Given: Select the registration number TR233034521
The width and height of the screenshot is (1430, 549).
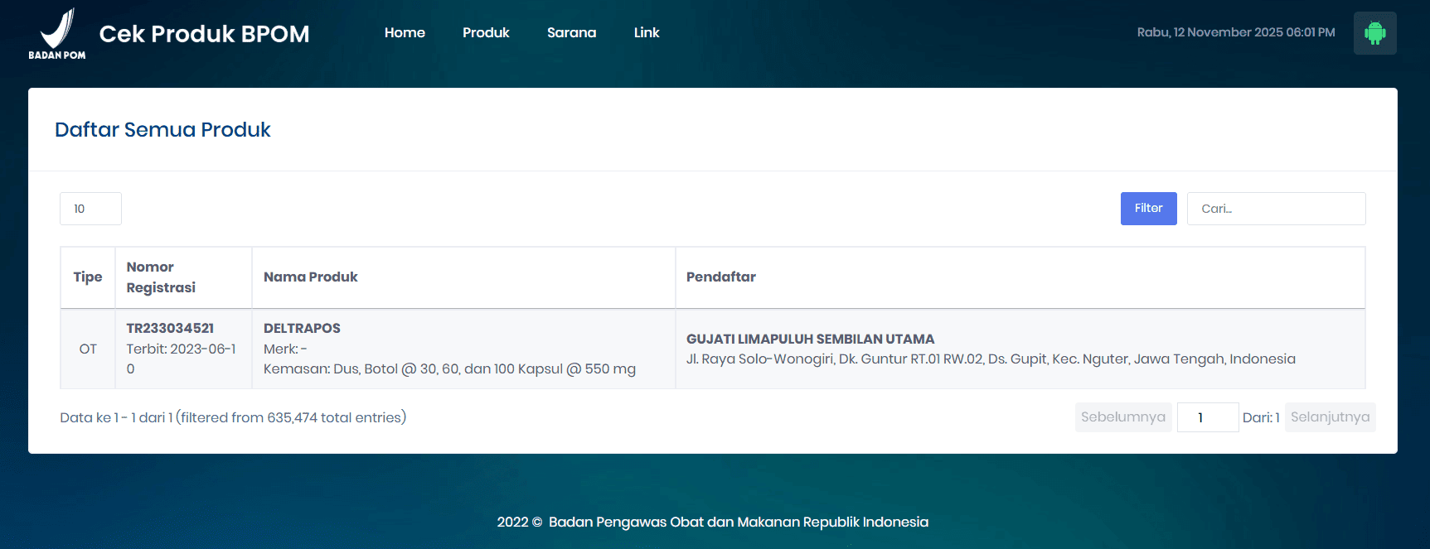Looking at the screenshot, I should 170,328.
